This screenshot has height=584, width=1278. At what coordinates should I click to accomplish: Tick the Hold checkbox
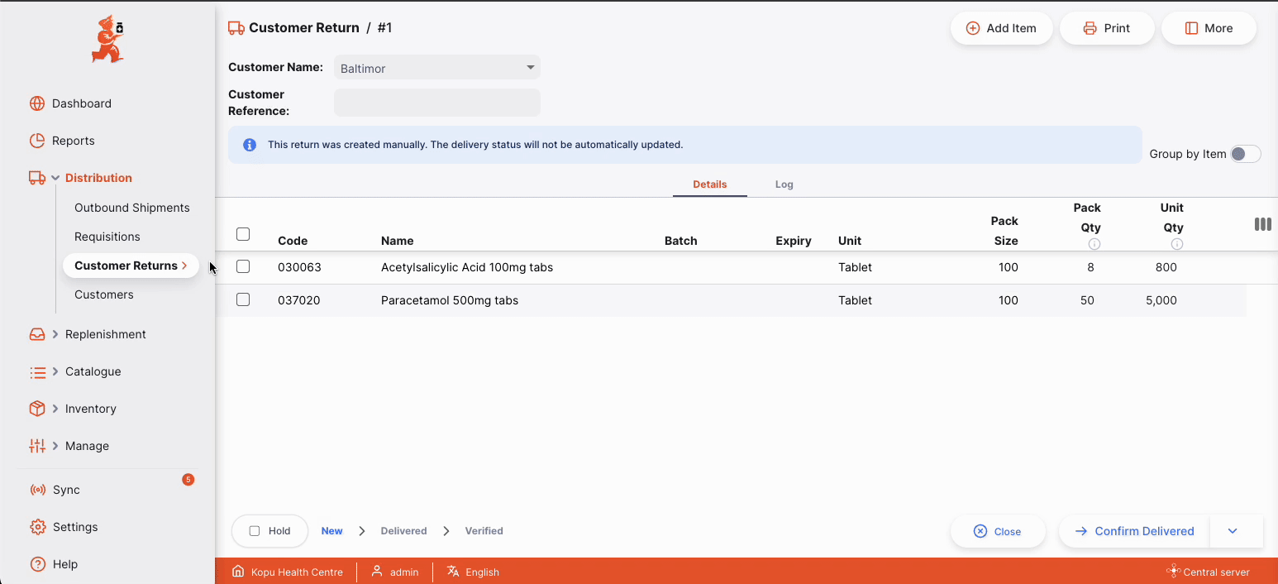click(255, 531)
